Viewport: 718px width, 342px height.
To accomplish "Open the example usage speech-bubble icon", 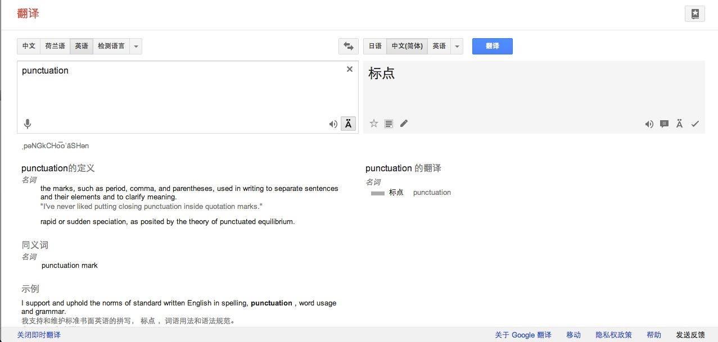I will tap(664, 124).
